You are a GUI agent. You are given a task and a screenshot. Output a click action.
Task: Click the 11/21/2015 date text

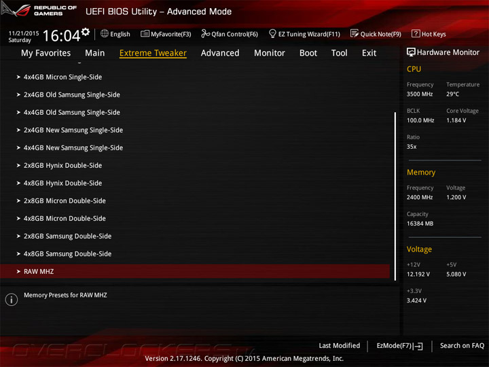coord(23,33)
